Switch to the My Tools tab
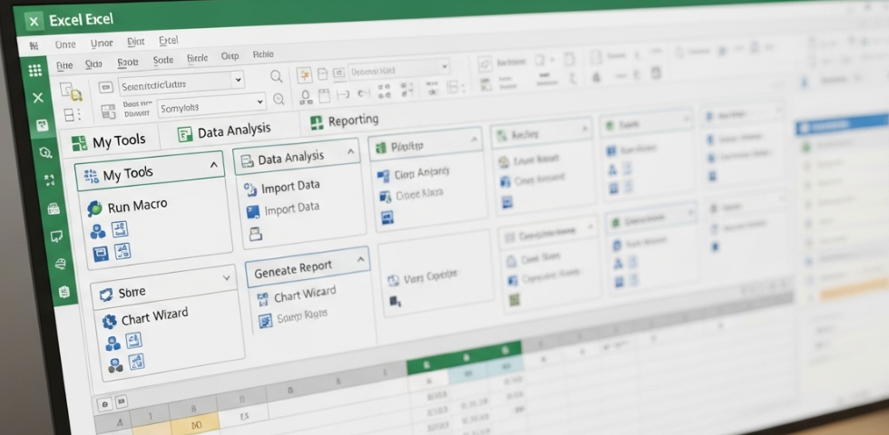The height and width of the screenshot is (435, 889). click(x=108, y=141)
